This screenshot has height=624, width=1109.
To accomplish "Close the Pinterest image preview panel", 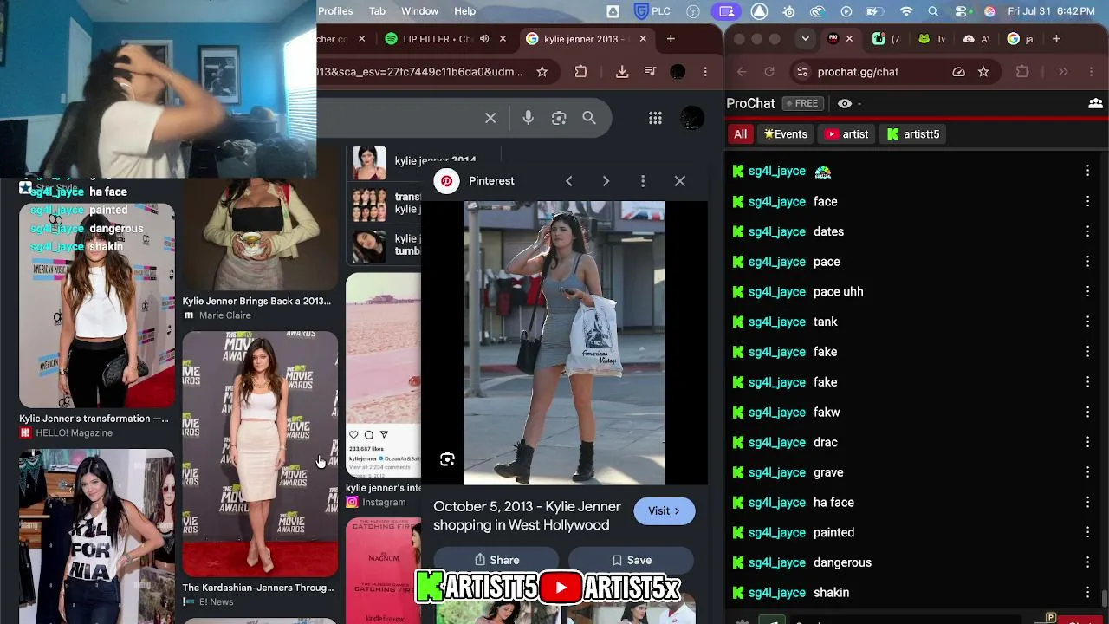I will 679,181.
